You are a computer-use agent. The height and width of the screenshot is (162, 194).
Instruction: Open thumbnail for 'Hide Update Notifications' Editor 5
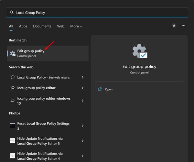coord(13,141)
